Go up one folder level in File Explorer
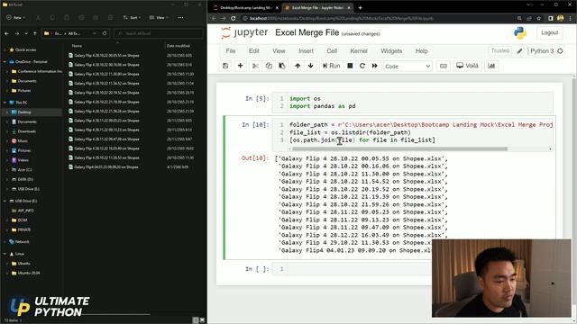The height and width of the screenshot is (324, 577). (x=35, y=33)
